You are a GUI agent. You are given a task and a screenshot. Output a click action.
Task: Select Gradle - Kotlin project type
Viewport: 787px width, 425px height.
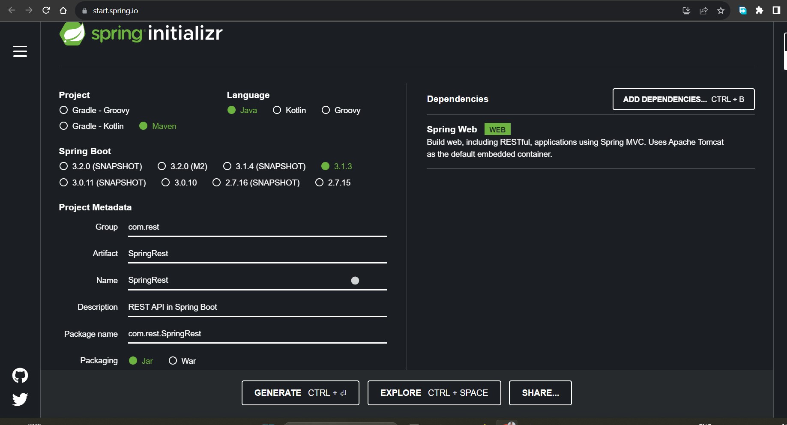tap(92, 126)
